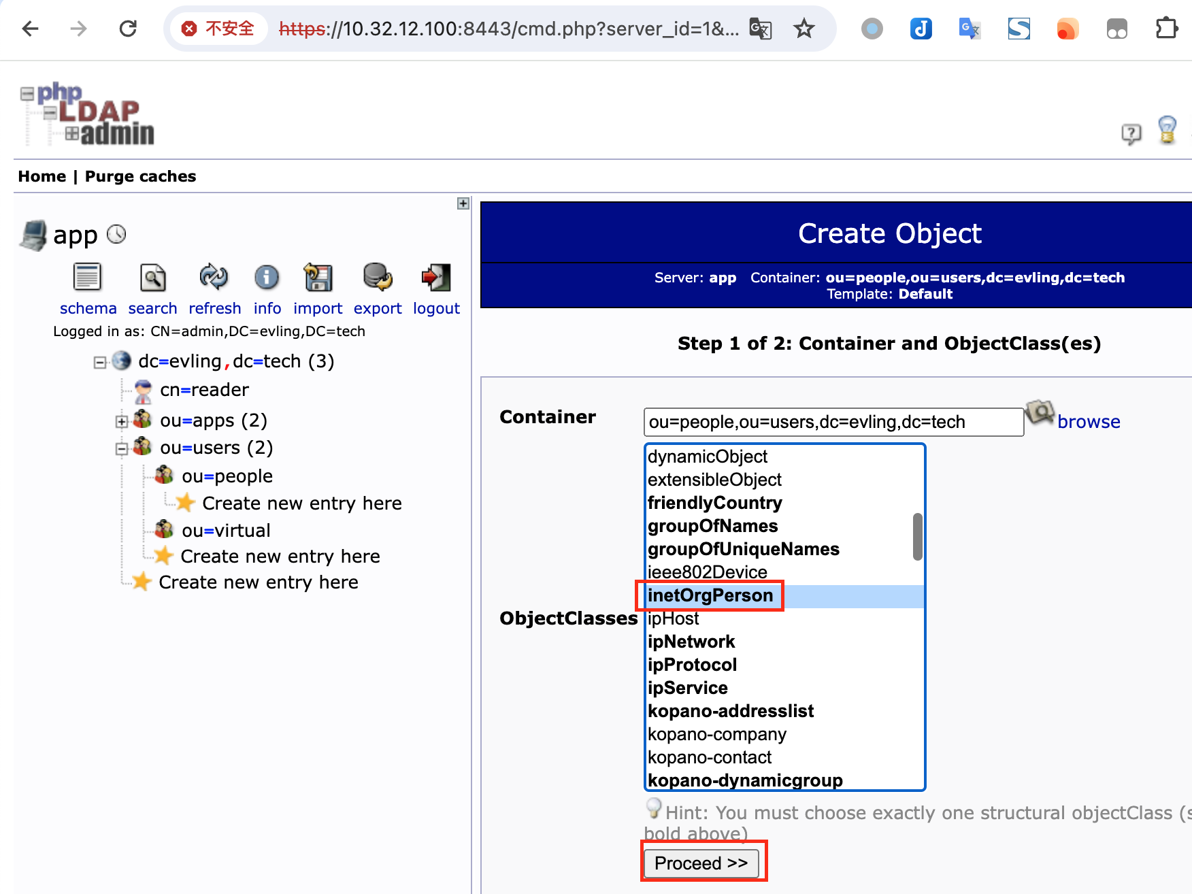Select ieee802Device in list
The height and width of the screenshot is (894, 1192).
coord(784,572)
